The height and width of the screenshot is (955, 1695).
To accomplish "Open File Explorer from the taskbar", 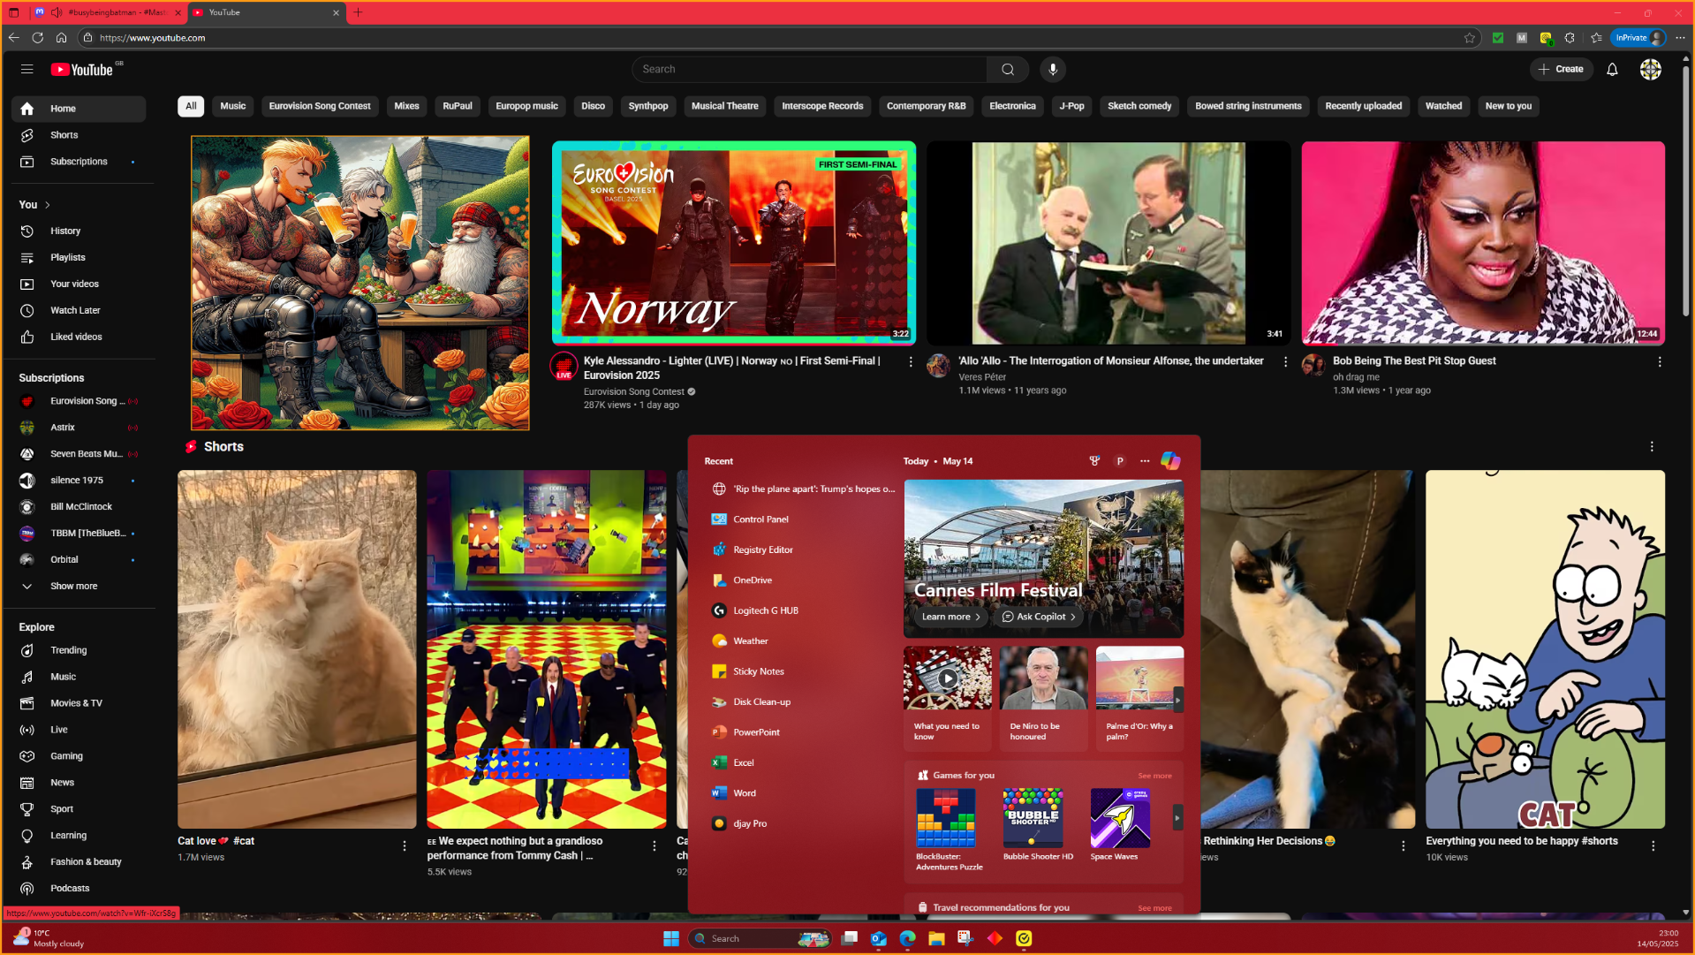I will coord(936,938).
